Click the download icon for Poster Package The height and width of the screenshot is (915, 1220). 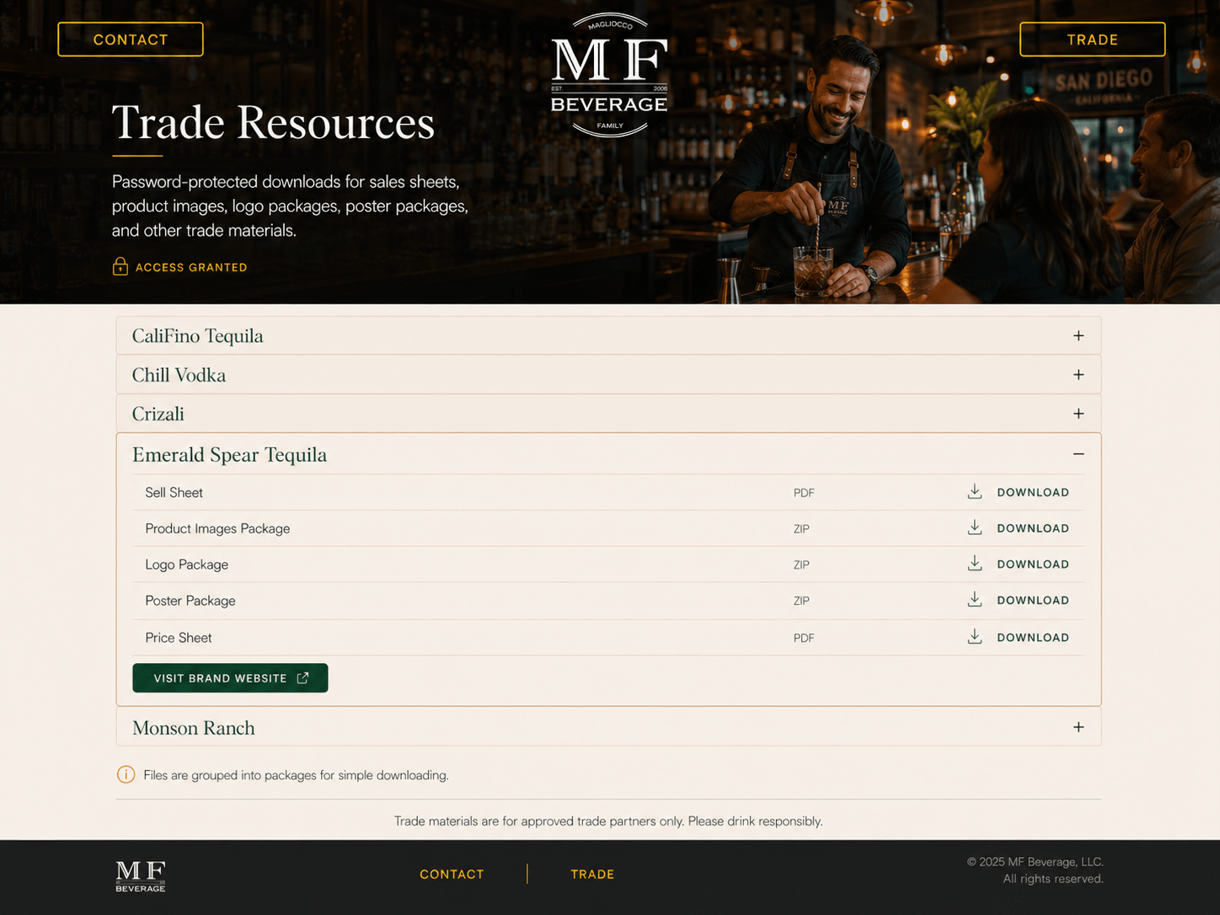pyautogui.click(x=975, y=600)
